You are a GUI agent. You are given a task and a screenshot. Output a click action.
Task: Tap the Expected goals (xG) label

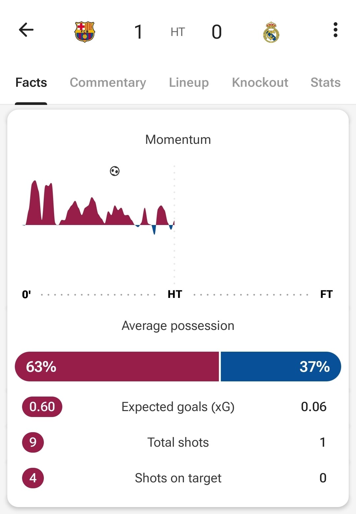[178, 407]
